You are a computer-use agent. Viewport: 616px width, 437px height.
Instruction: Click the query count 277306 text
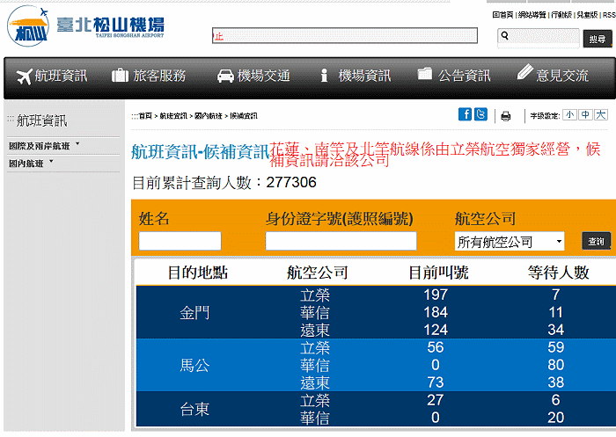pyautogui.click(x=291, y=183)
